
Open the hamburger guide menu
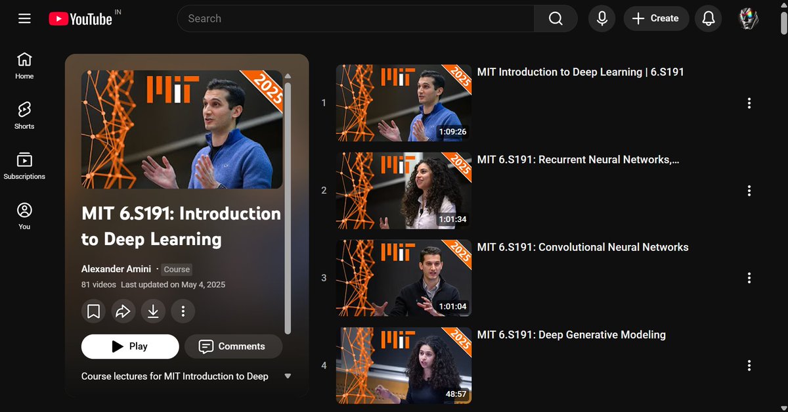(x=24, y=18)
